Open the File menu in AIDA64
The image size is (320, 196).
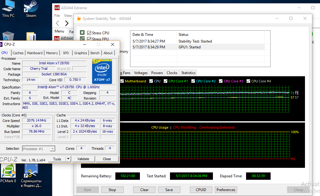pos(57,16)
